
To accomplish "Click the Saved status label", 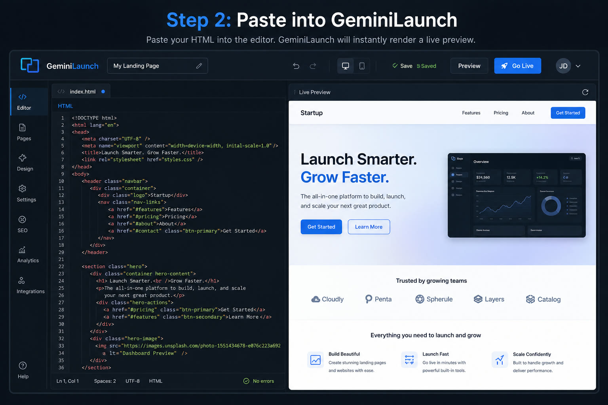I will [426, 66].
